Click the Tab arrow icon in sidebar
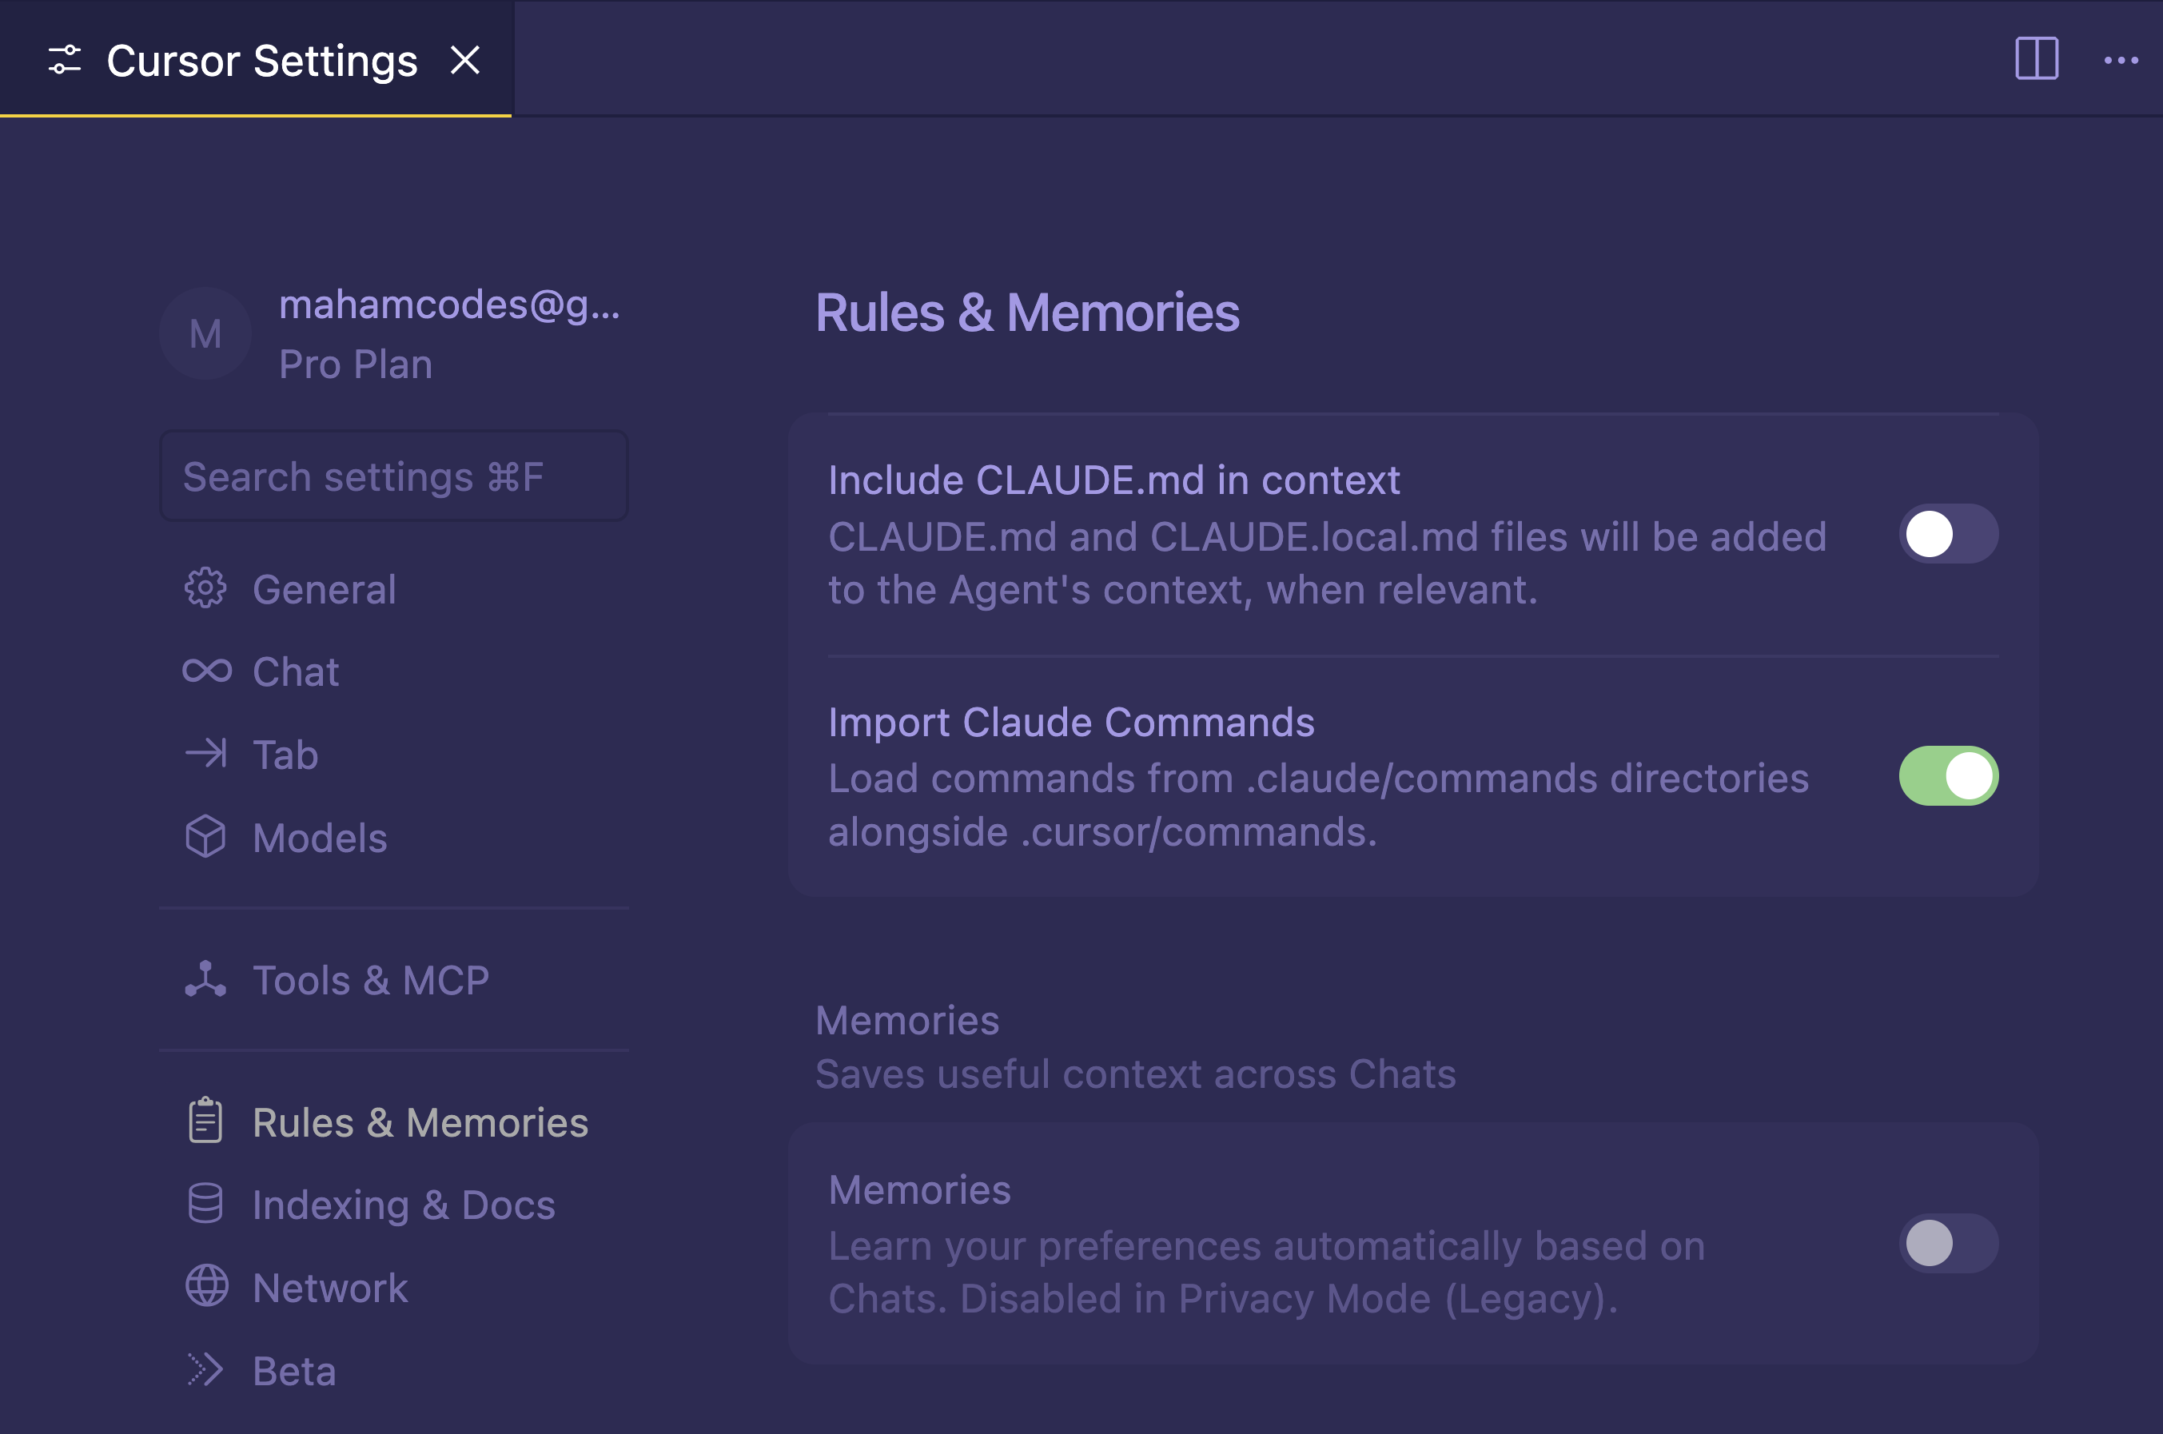 (x=205, y=754)
